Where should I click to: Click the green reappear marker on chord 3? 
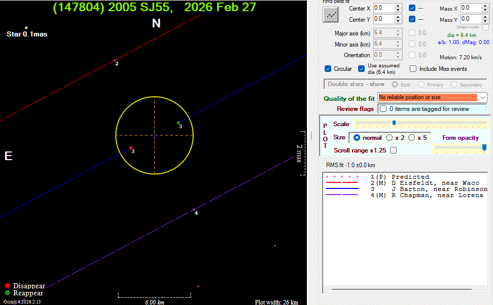[178, 123]
